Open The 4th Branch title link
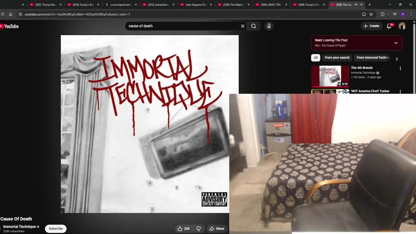This screenshot has width=416, height=234. point(362,68)
